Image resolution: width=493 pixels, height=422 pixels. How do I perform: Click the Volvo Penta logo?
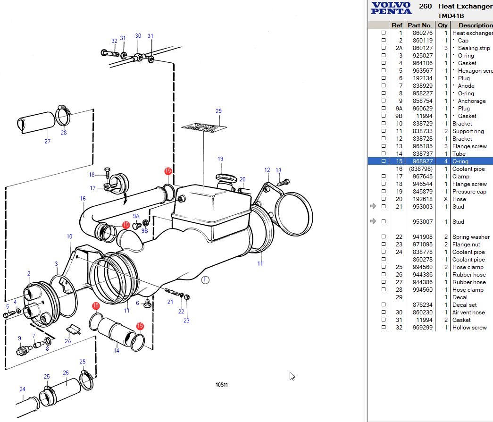click(x=391, y=8)
